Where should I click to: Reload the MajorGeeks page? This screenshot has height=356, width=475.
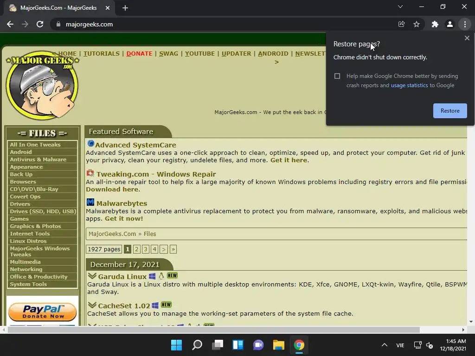click(x=40, y=24)
